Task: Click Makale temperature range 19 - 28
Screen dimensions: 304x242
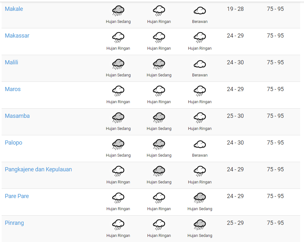Action: coord(235,9)
